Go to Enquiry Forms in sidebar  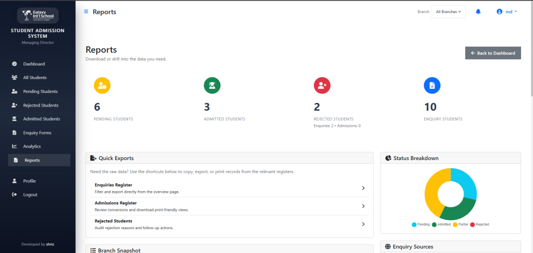(x=37, y=132)
